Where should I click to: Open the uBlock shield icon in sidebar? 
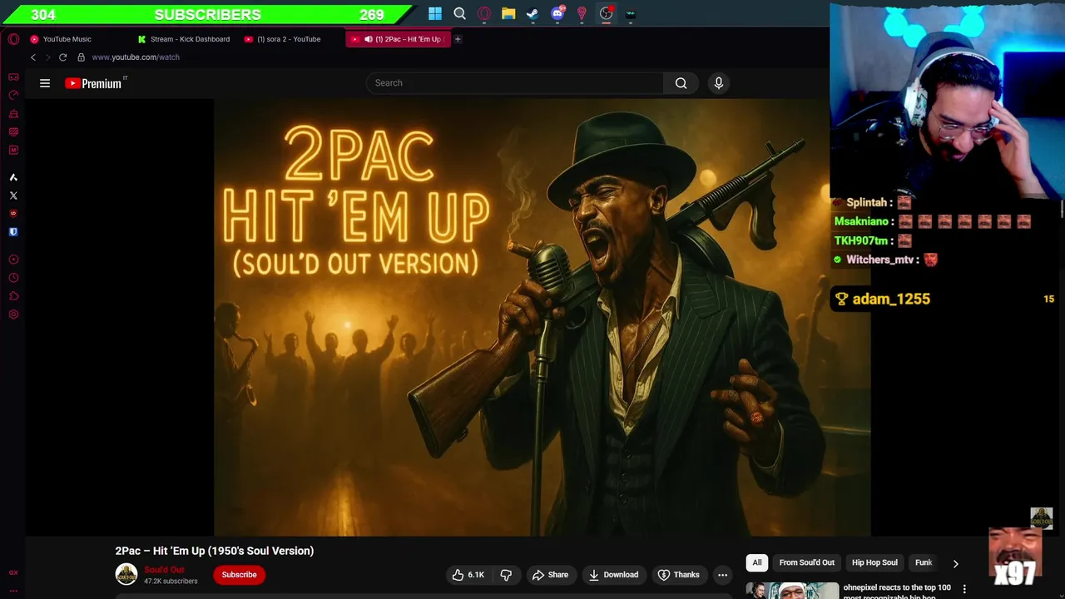[x=13, y=214]
